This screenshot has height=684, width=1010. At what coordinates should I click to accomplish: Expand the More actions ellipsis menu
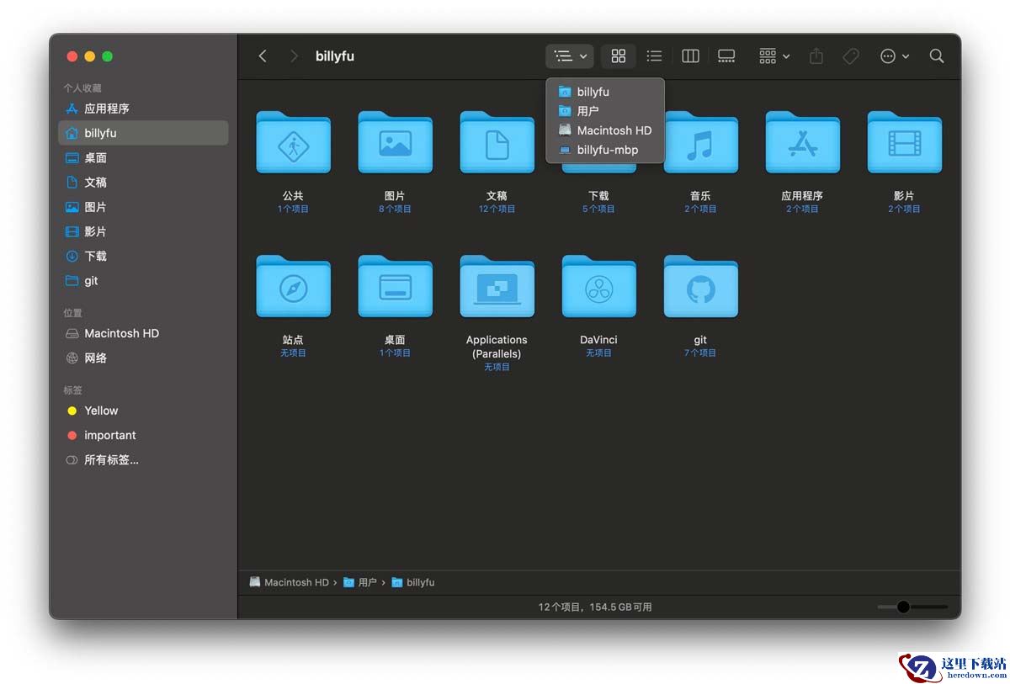(894, 56)
